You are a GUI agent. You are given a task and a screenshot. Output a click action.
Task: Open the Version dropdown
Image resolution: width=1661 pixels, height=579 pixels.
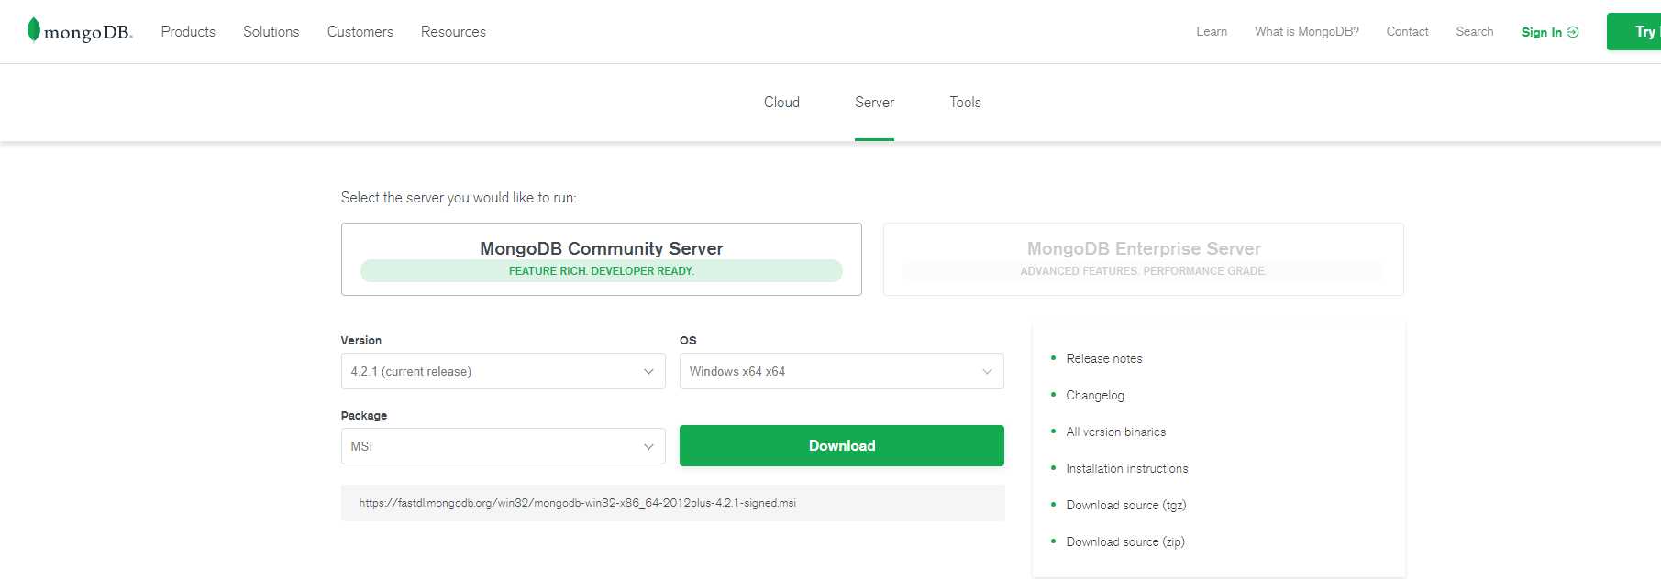point(503,371)
